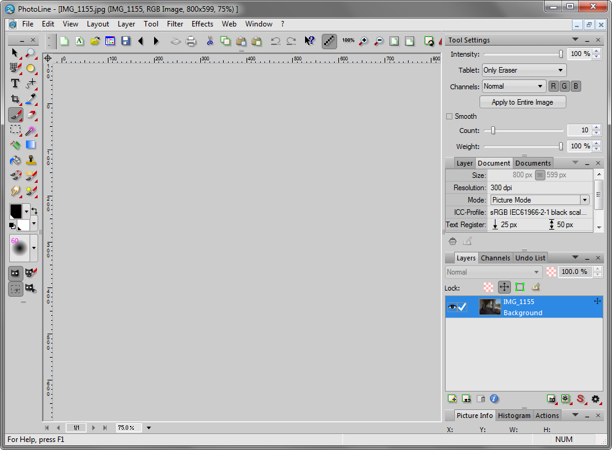612x450 pixels.
Task: Open Layers panel gear settings
Action: point(595,399)
